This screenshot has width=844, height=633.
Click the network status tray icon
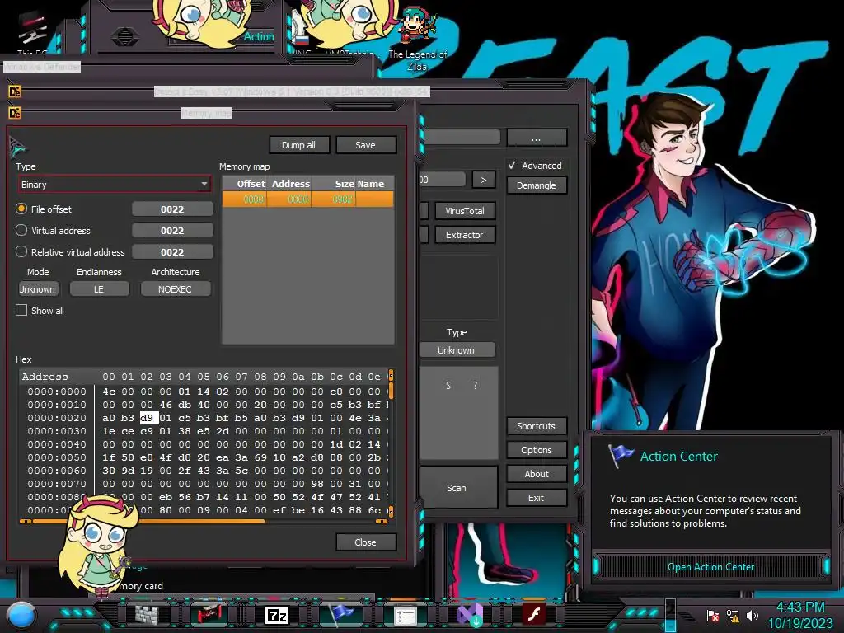click(x=733, y=616)
